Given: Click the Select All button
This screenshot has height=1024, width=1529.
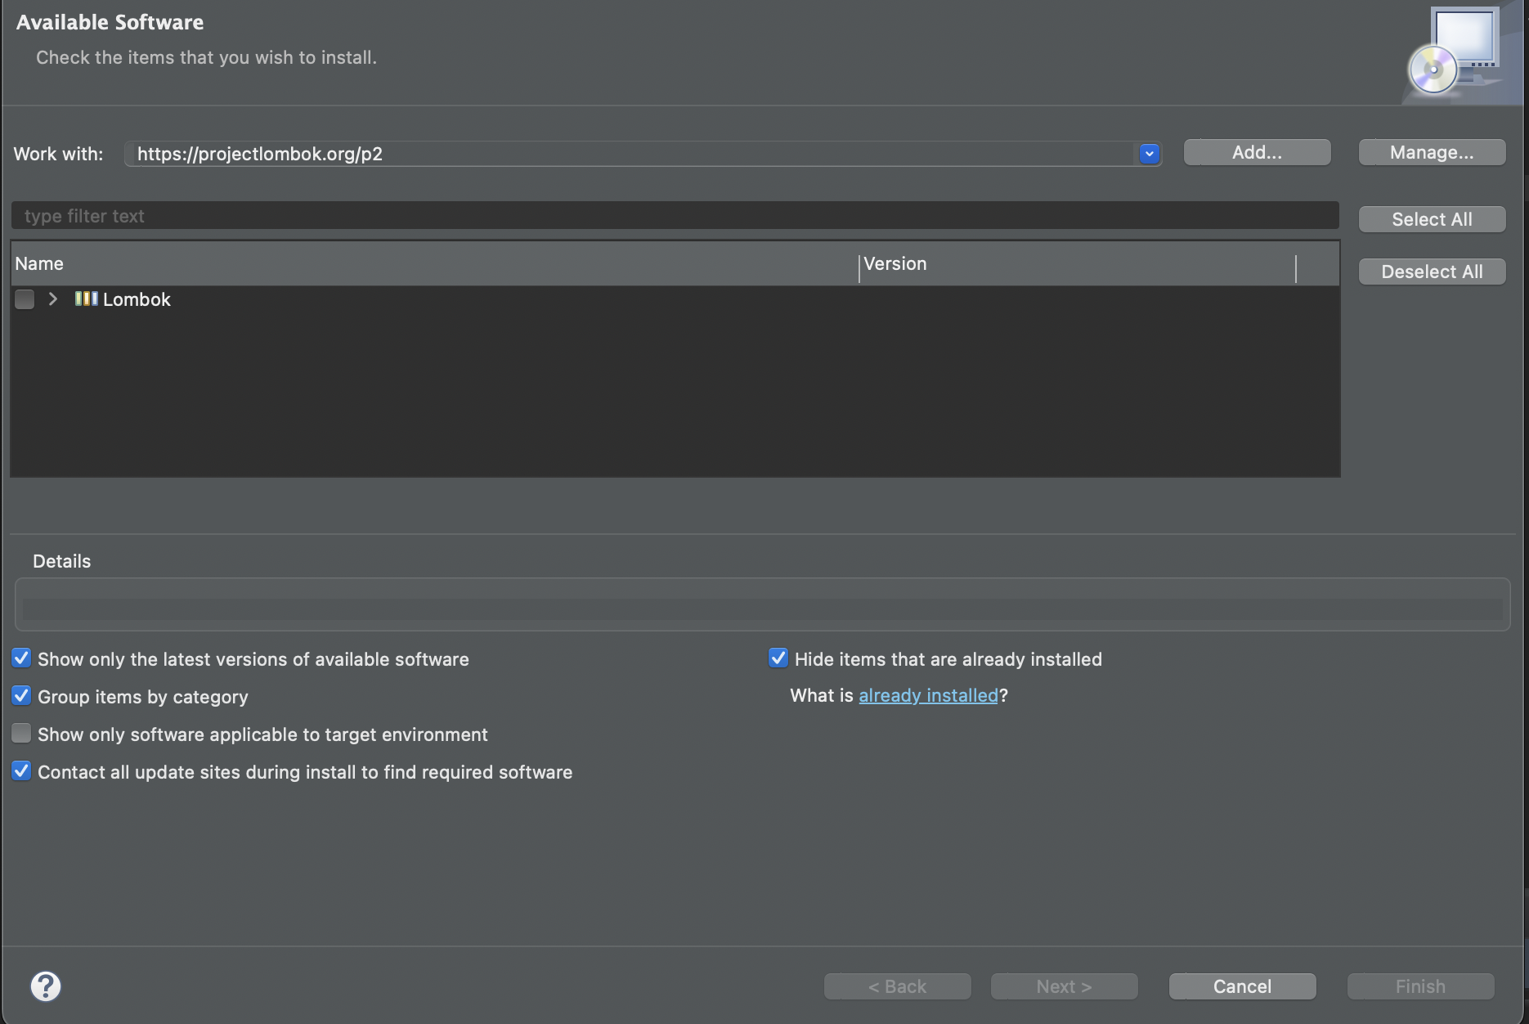Looking at the screenshot, I should point(1432,219).
